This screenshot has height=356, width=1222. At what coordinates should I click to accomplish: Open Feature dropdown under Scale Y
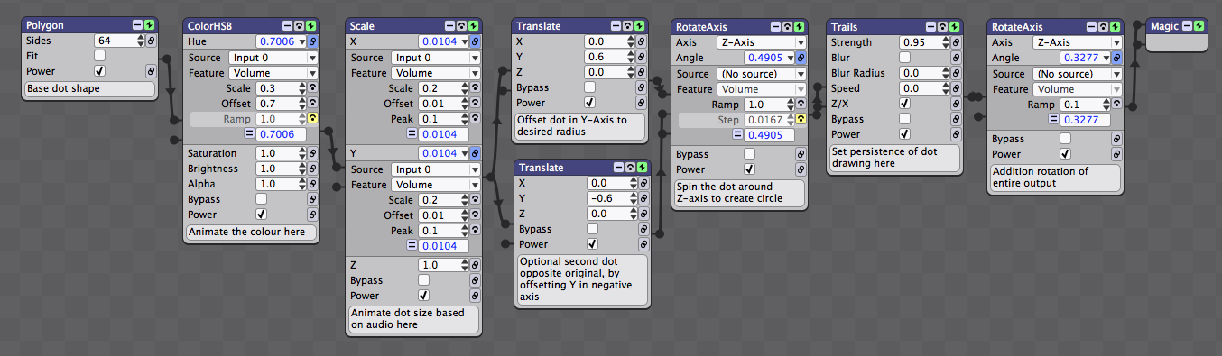click(x=436, y=185)
